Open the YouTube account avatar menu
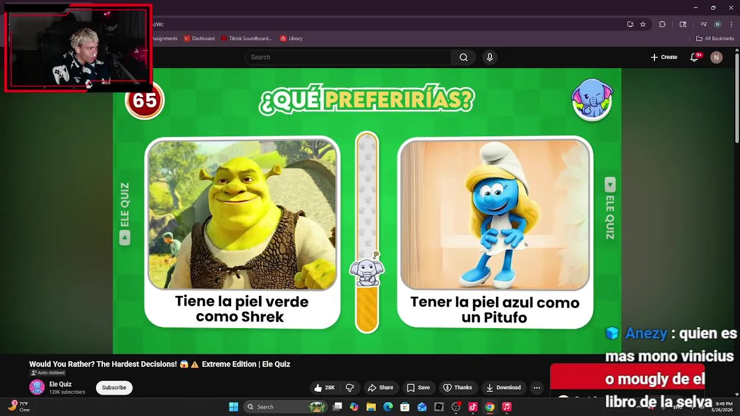Viewport: 740px width, 416px height. pyautogui.click(x=716, y=57)
